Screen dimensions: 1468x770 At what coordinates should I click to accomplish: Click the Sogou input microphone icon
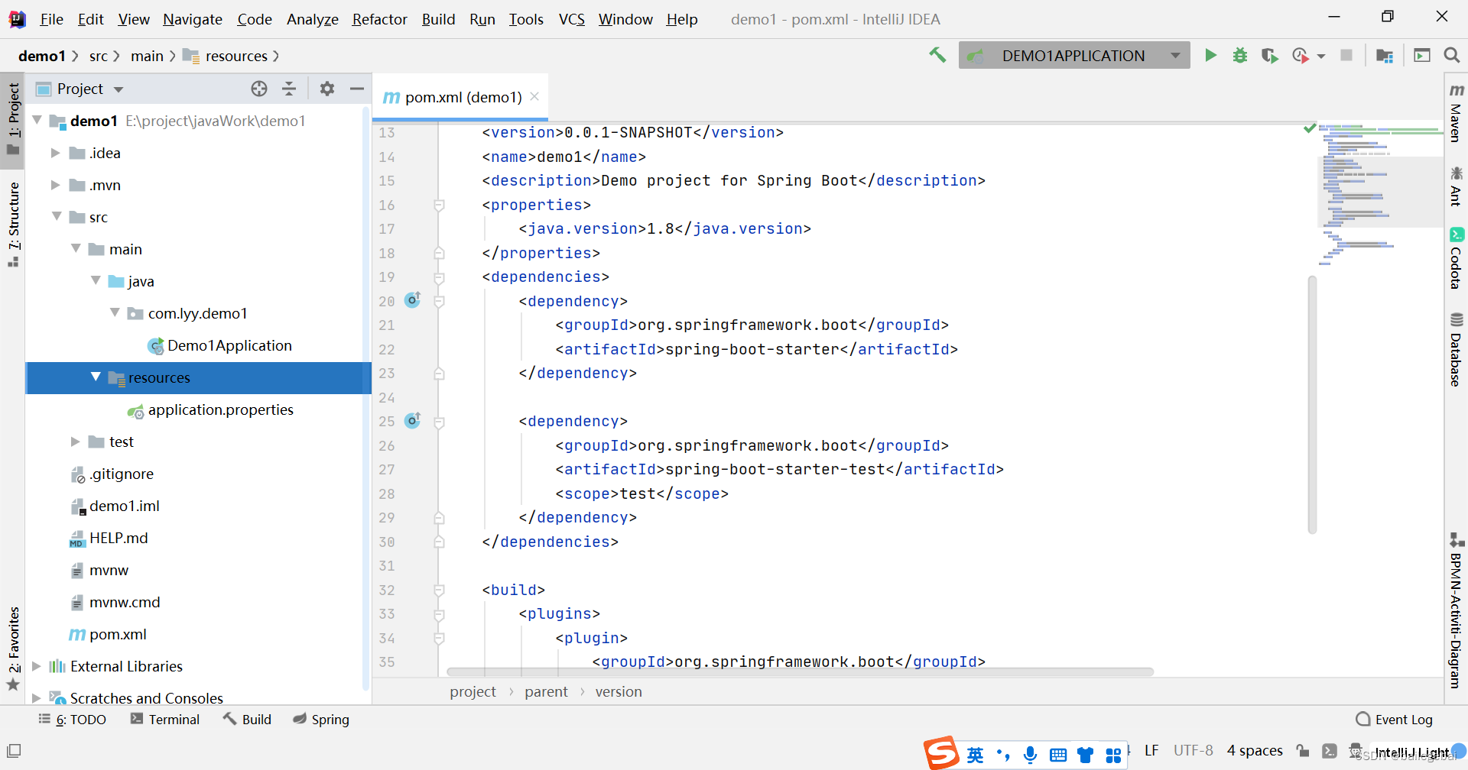click(1030, 755)
